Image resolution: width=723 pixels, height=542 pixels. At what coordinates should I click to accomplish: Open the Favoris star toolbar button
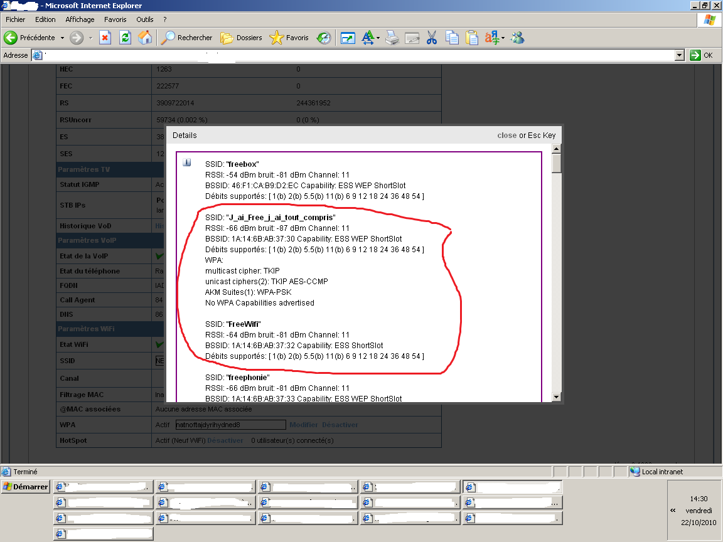[x=289, y=38]
